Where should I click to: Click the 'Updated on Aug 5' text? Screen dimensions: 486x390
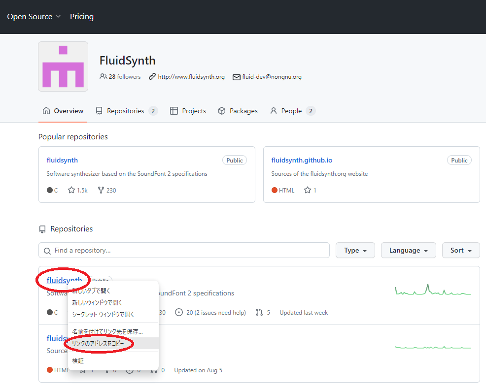(198, 370)
